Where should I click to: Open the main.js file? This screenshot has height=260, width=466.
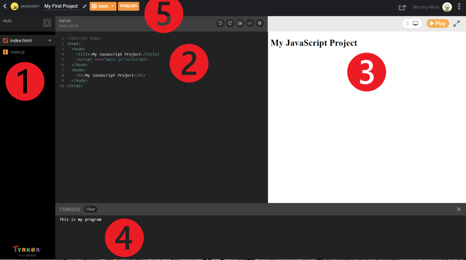(x=28, y=52)
